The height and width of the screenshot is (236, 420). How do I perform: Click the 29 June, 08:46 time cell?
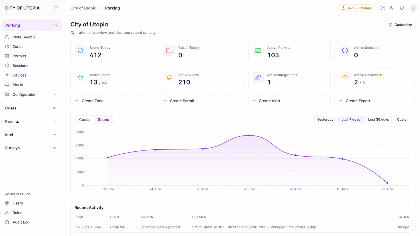(88, 227)
